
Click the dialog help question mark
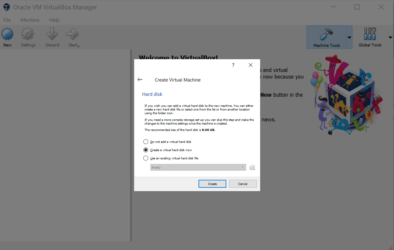pos(233,65)
